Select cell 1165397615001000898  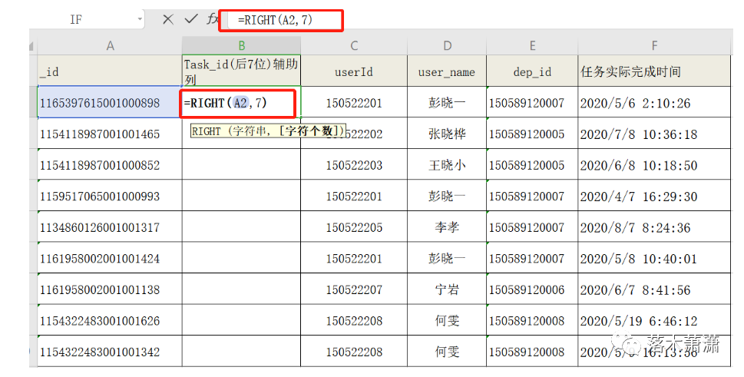[x=110, y=102]
